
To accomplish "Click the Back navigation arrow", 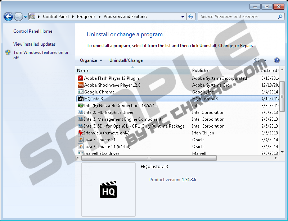I will 8,17.
